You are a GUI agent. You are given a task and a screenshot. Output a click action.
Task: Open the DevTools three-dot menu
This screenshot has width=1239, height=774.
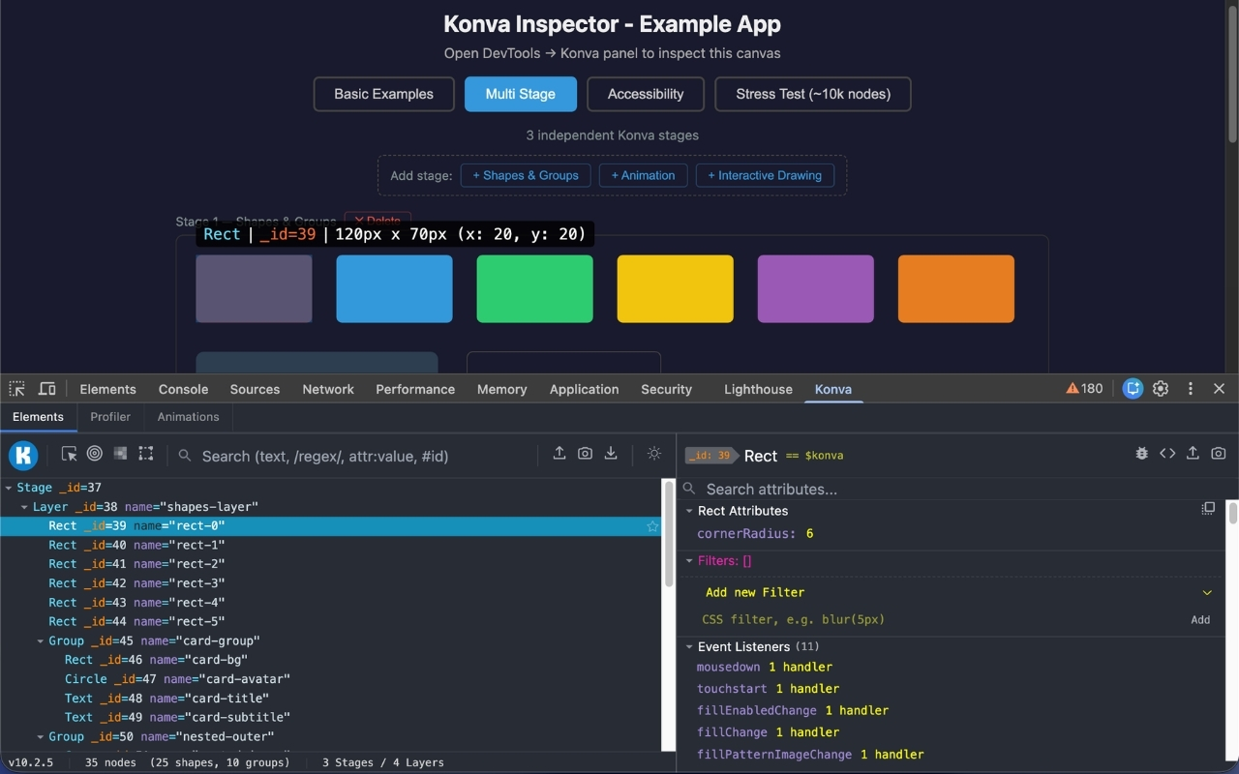(1191, 388)
